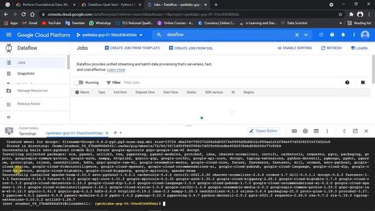The height and width of the screenshot is (211, 375).
Task: Open a new browser tab
Action: (x=216, y=5)
